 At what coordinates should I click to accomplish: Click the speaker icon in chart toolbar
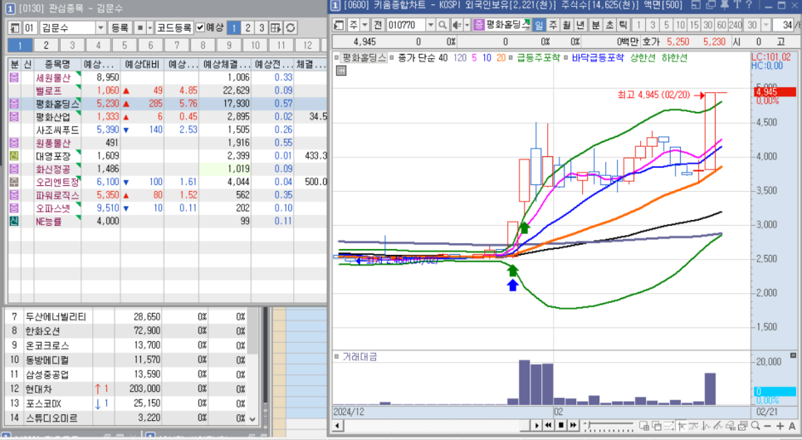(457, 25)
